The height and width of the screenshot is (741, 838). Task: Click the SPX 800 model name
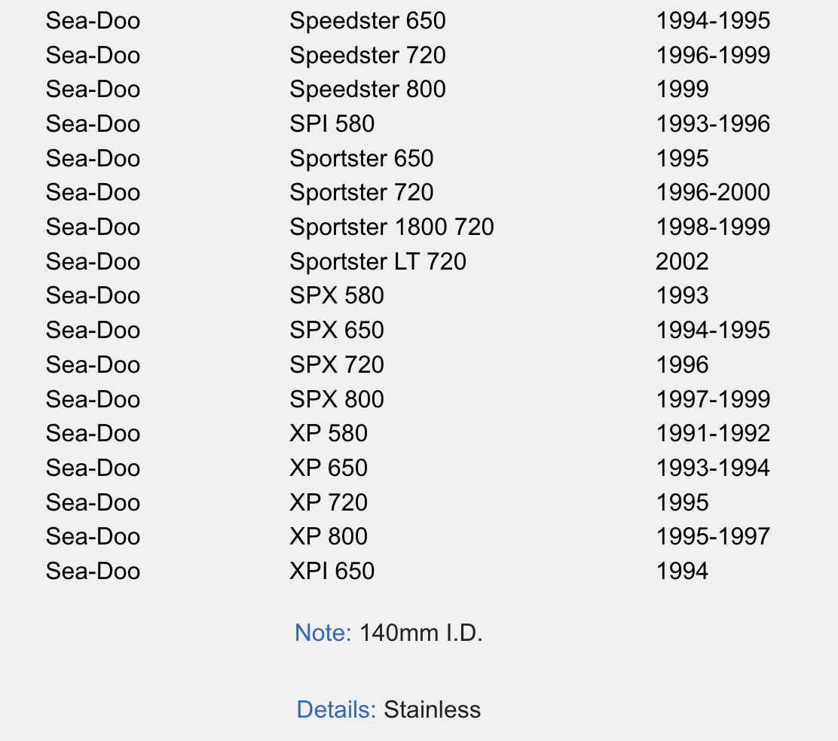click(336, 399)
